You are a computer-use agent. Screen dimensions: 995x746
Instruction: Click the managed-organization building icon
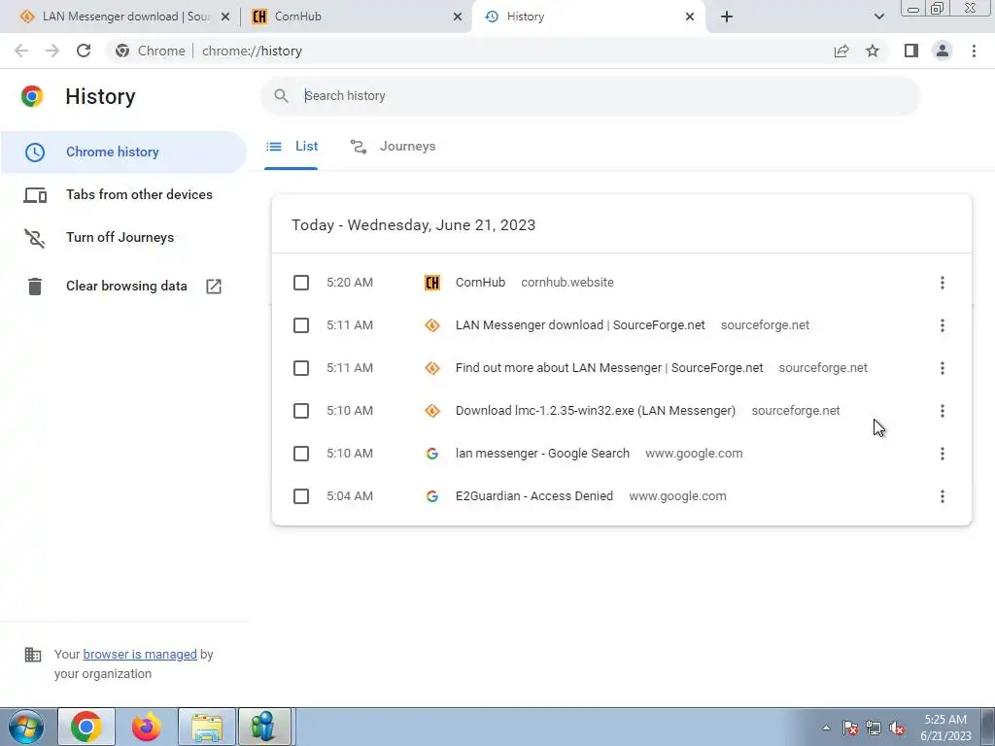[32, 654]
